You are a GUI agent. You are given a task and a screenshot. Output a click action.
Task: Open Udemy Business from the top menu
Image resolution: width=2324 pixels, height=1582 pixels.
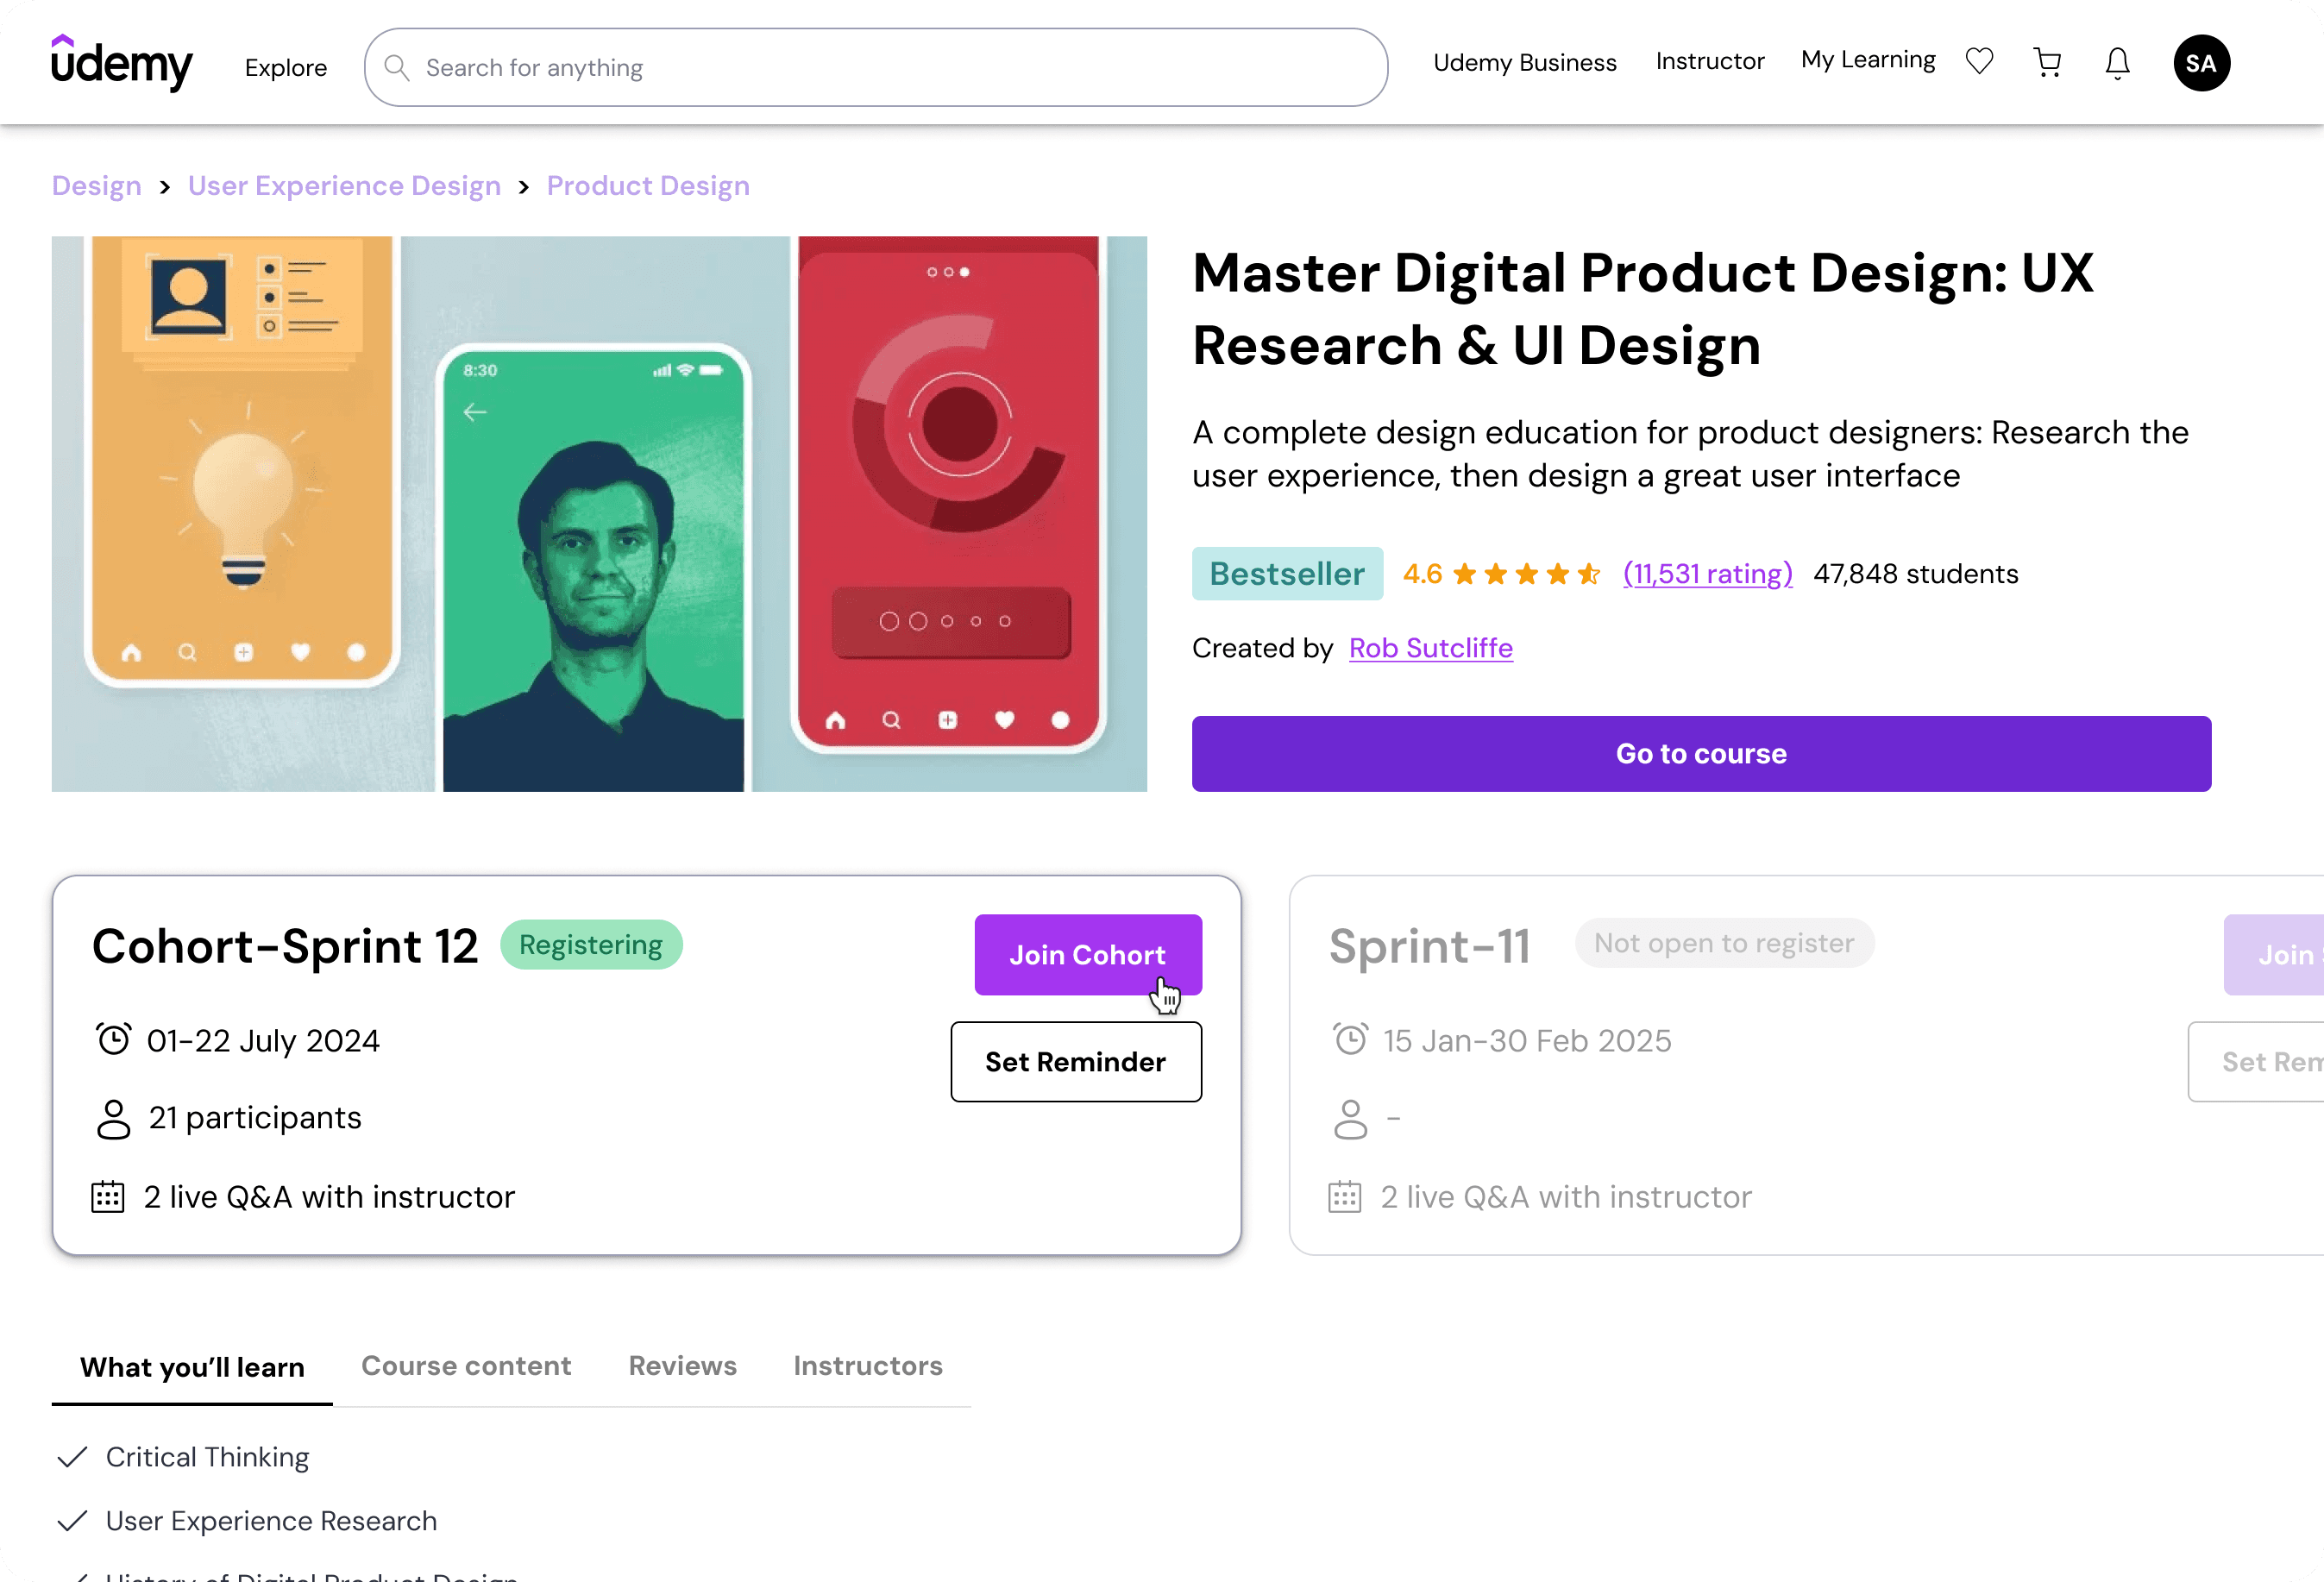[1524, 62]
